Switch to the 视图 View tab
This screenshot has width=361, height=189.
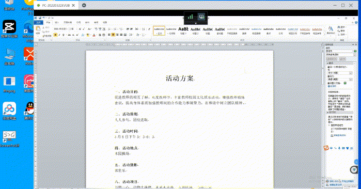click(x=105, y=22)
